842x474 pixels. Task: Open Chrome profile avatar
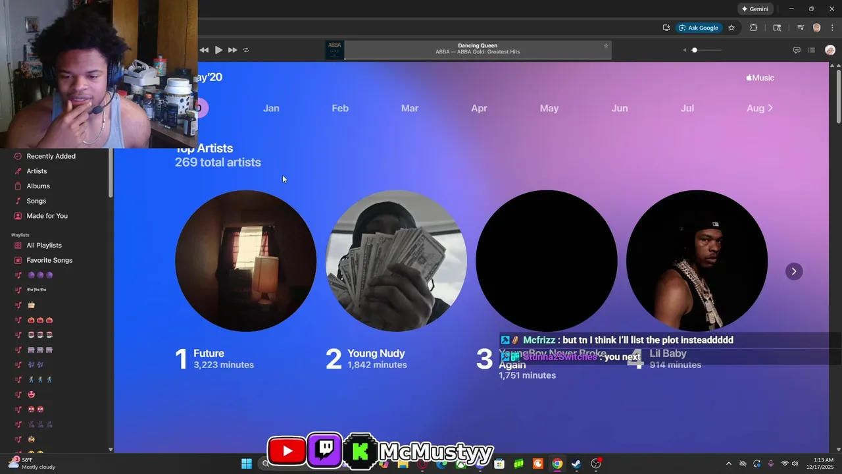point(817,28)
